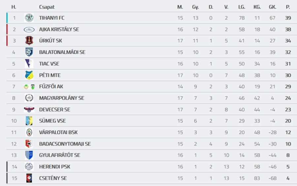Image resolution: width=297 pixels, height=186 pixels.
Task: Click the Badacsonytomaji SE crest
Action: 29,144
